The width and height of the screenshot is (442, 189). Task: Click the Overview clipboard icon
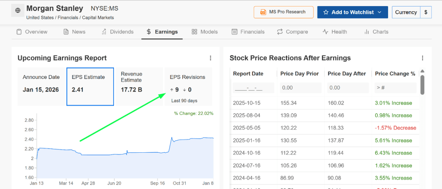[x=19, y=32]
